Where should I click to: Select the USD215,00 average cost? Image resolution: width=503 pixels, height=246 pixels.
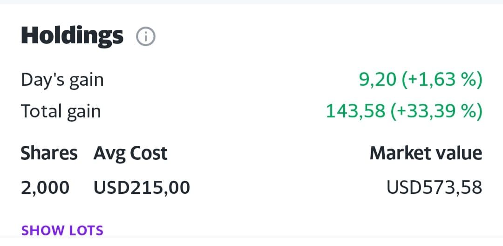pos(142,188)
